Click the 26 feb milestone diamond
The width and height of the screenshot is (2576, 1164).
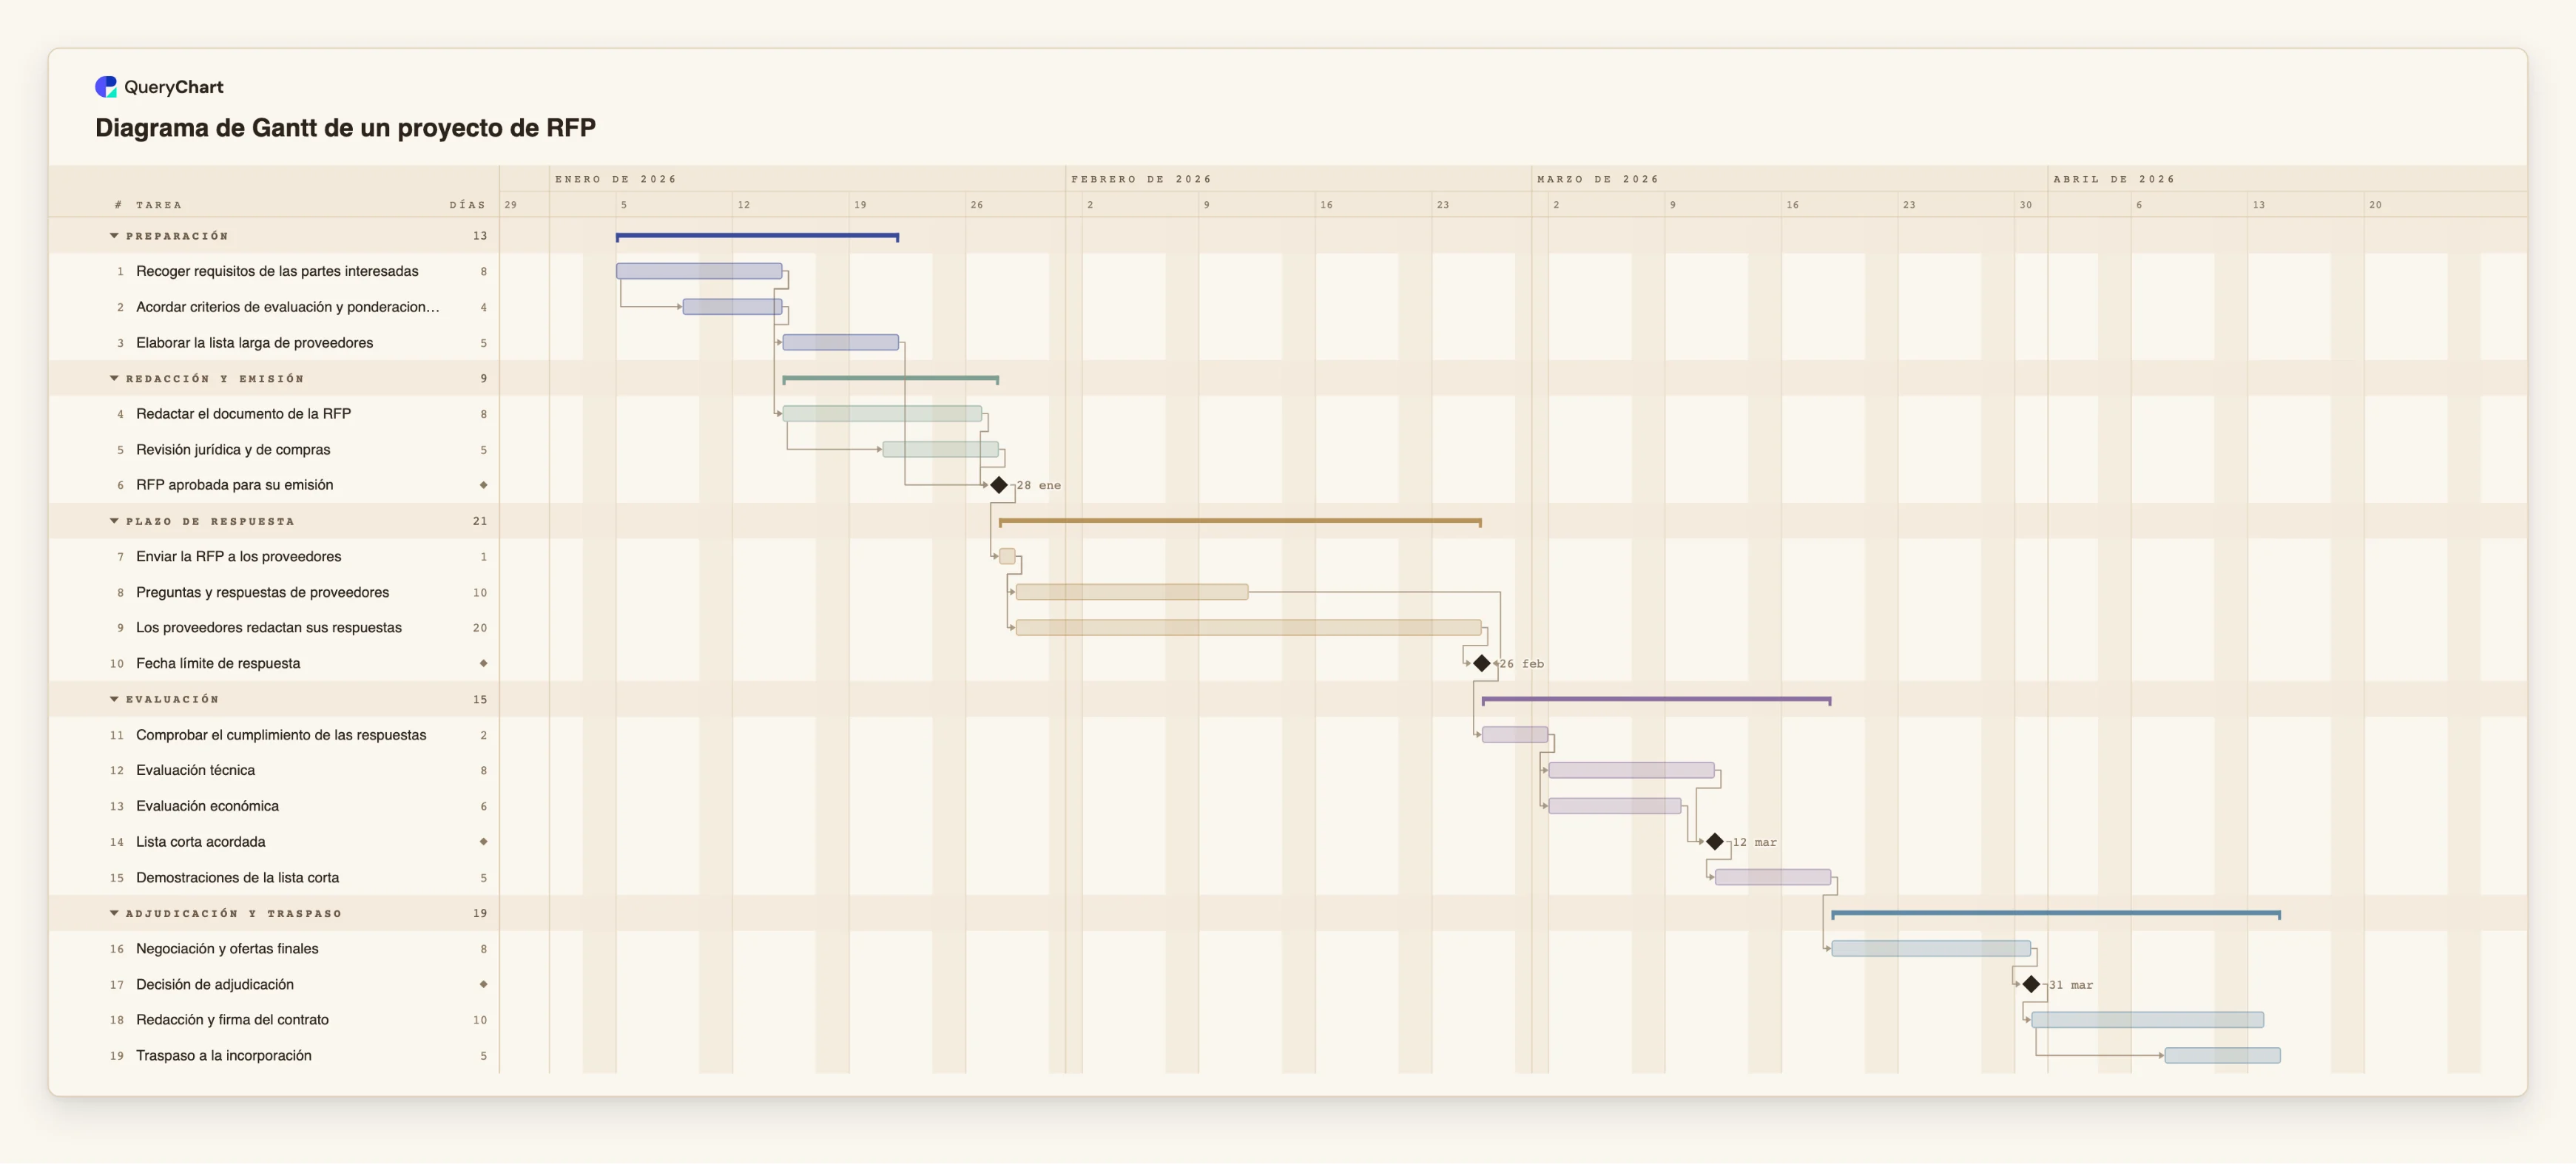coord(1482,663)
